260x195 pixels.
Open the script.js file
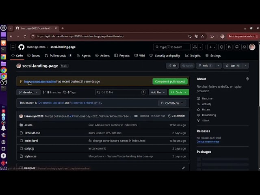pyautogui.click(x=29, y=149)
